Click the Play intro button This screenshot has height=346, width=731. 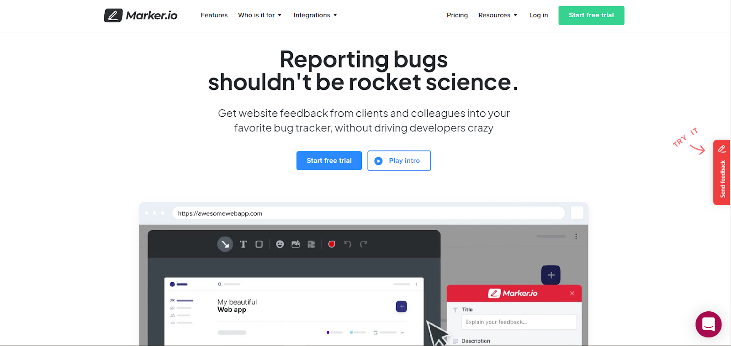(x=399, y=160)
